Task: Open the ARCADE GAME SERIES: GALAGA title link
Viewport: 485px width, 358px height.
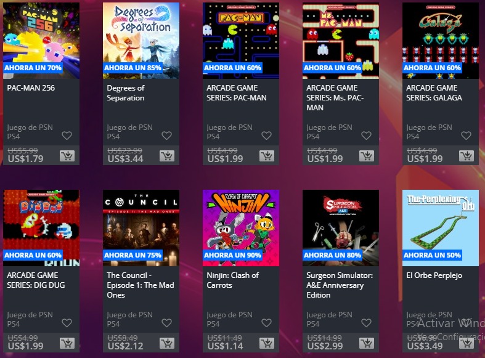Action: pos(434,93)
